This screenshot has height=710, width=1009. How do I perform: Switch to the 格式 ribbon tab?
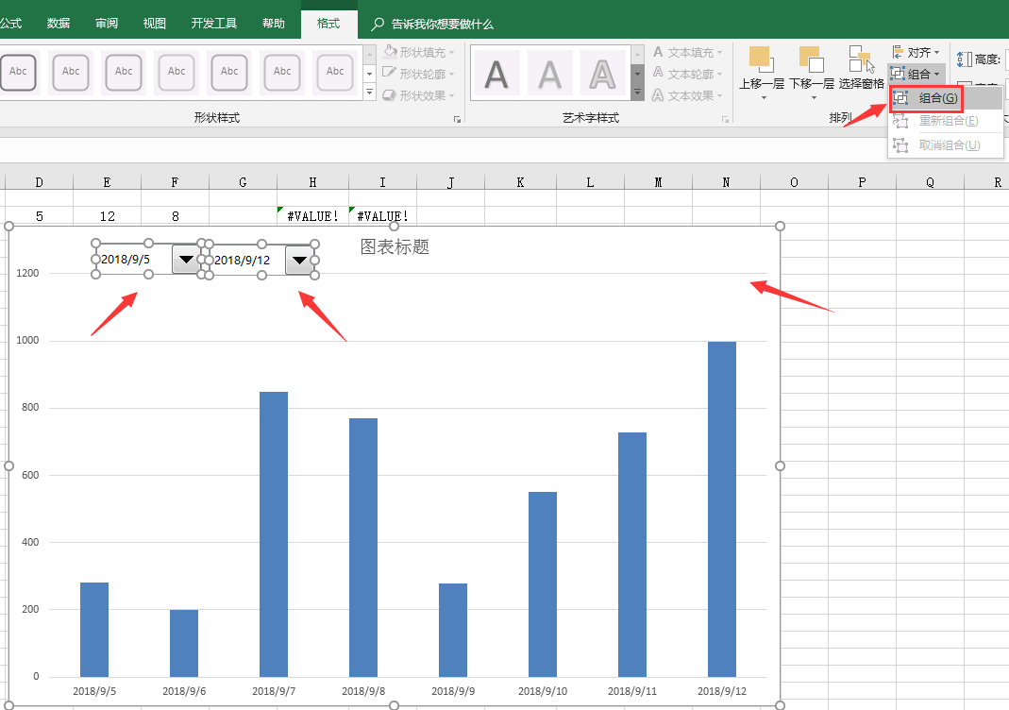(328, 24)
